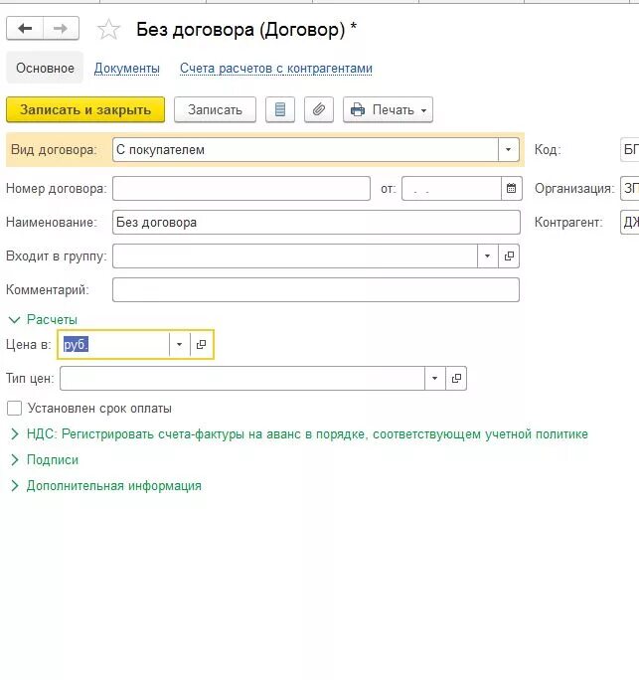
Task: Click the Вид договора field С покупателем
Action: 305,149
